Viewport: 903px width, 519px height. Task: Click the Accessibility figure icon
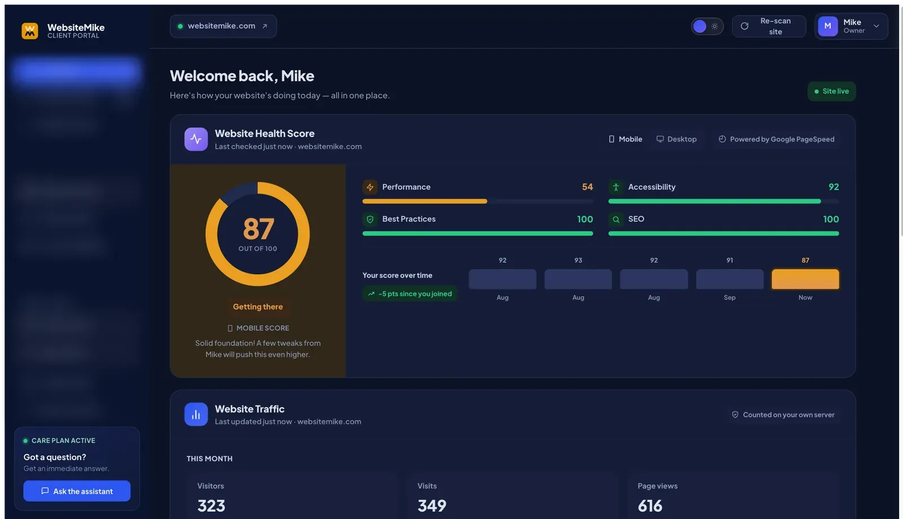(616, 187)
